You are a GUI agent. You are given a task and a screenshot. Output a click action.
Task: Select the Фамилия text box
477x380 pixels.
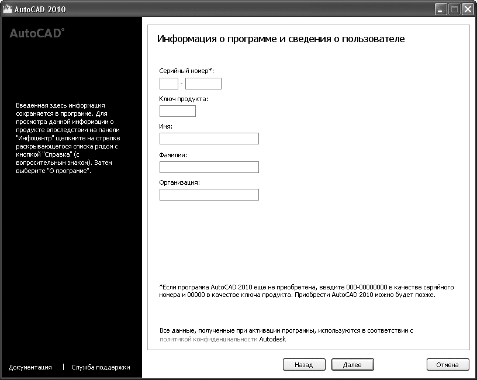209,167
